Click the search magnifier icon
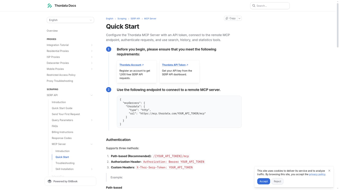 click(x=254, y=6)
